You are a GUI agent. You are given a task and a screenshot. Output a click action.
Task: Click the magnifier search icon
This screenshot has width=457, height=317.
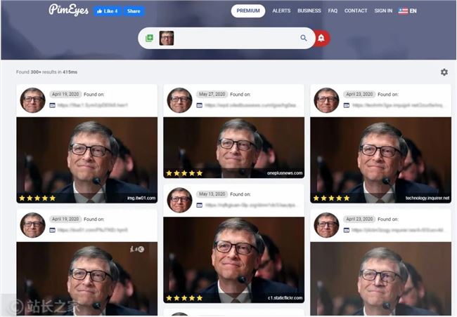(304, 39)
